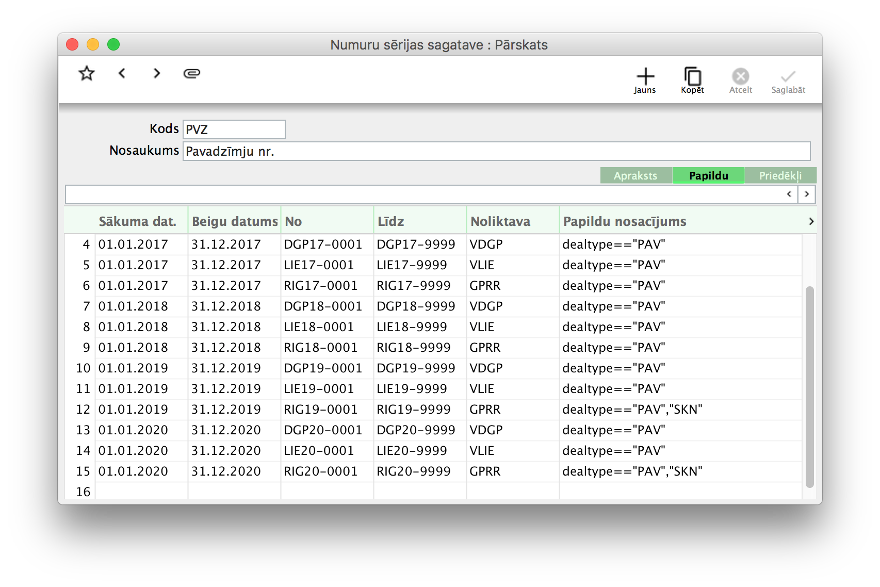Switch to the Apraksts tab
The width and height of the screenshot is (880, 587).
pyautogui.click(x=635, y=175)
